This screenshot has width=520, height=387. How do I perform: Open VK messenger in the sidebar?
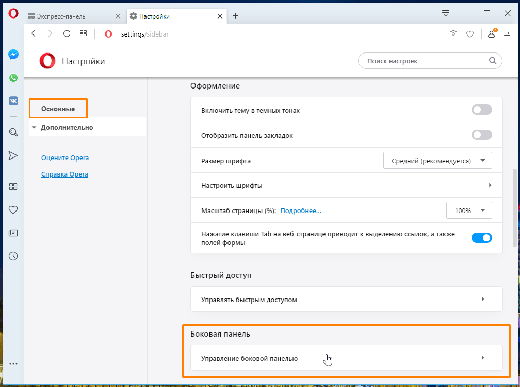[13, 101]
